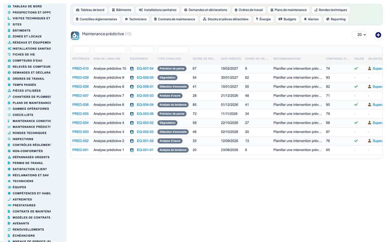Sort by Recommandation column header
Image resolution: width=390 pixels, height=242 pixels.
(x=287, y=59)
